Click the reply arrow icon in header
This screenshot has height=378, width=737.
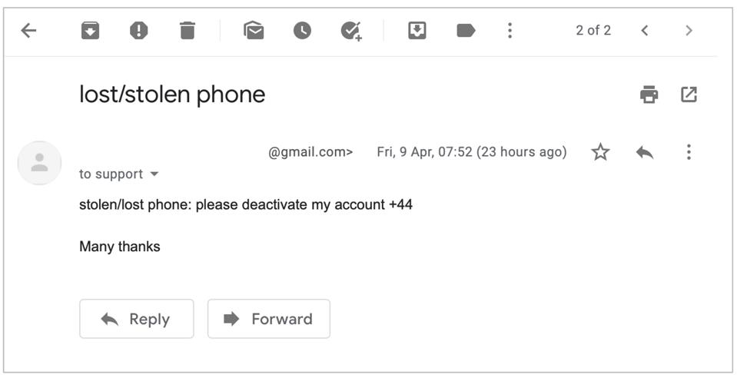pos(645,152)
